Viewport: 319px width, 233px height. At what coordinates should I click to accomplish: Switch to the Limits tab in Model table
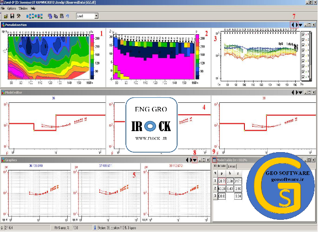(232, 166)
